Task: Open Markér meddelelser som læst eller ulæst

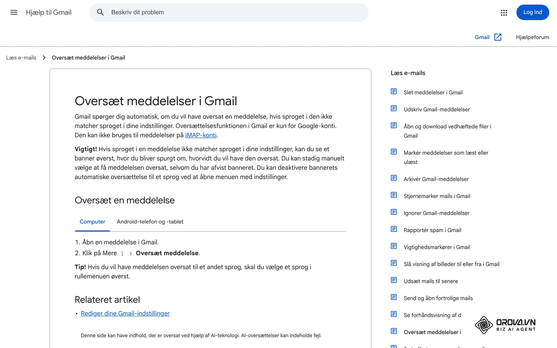Action: tap(446, 157)
